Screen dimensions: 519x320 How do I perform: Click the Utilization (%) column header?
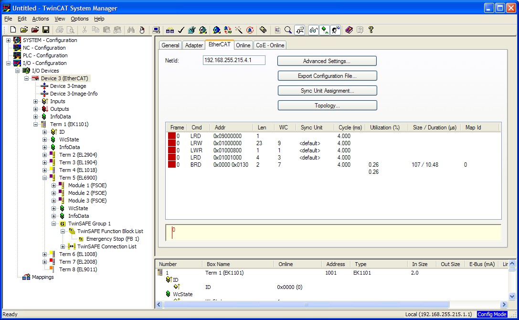(386, 128)
